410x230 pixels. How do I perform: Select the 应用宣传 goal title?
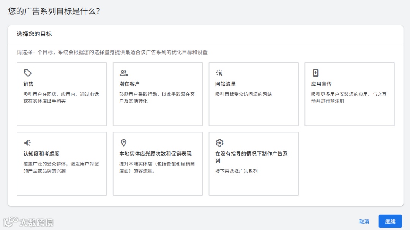click(x=322, y=84)
